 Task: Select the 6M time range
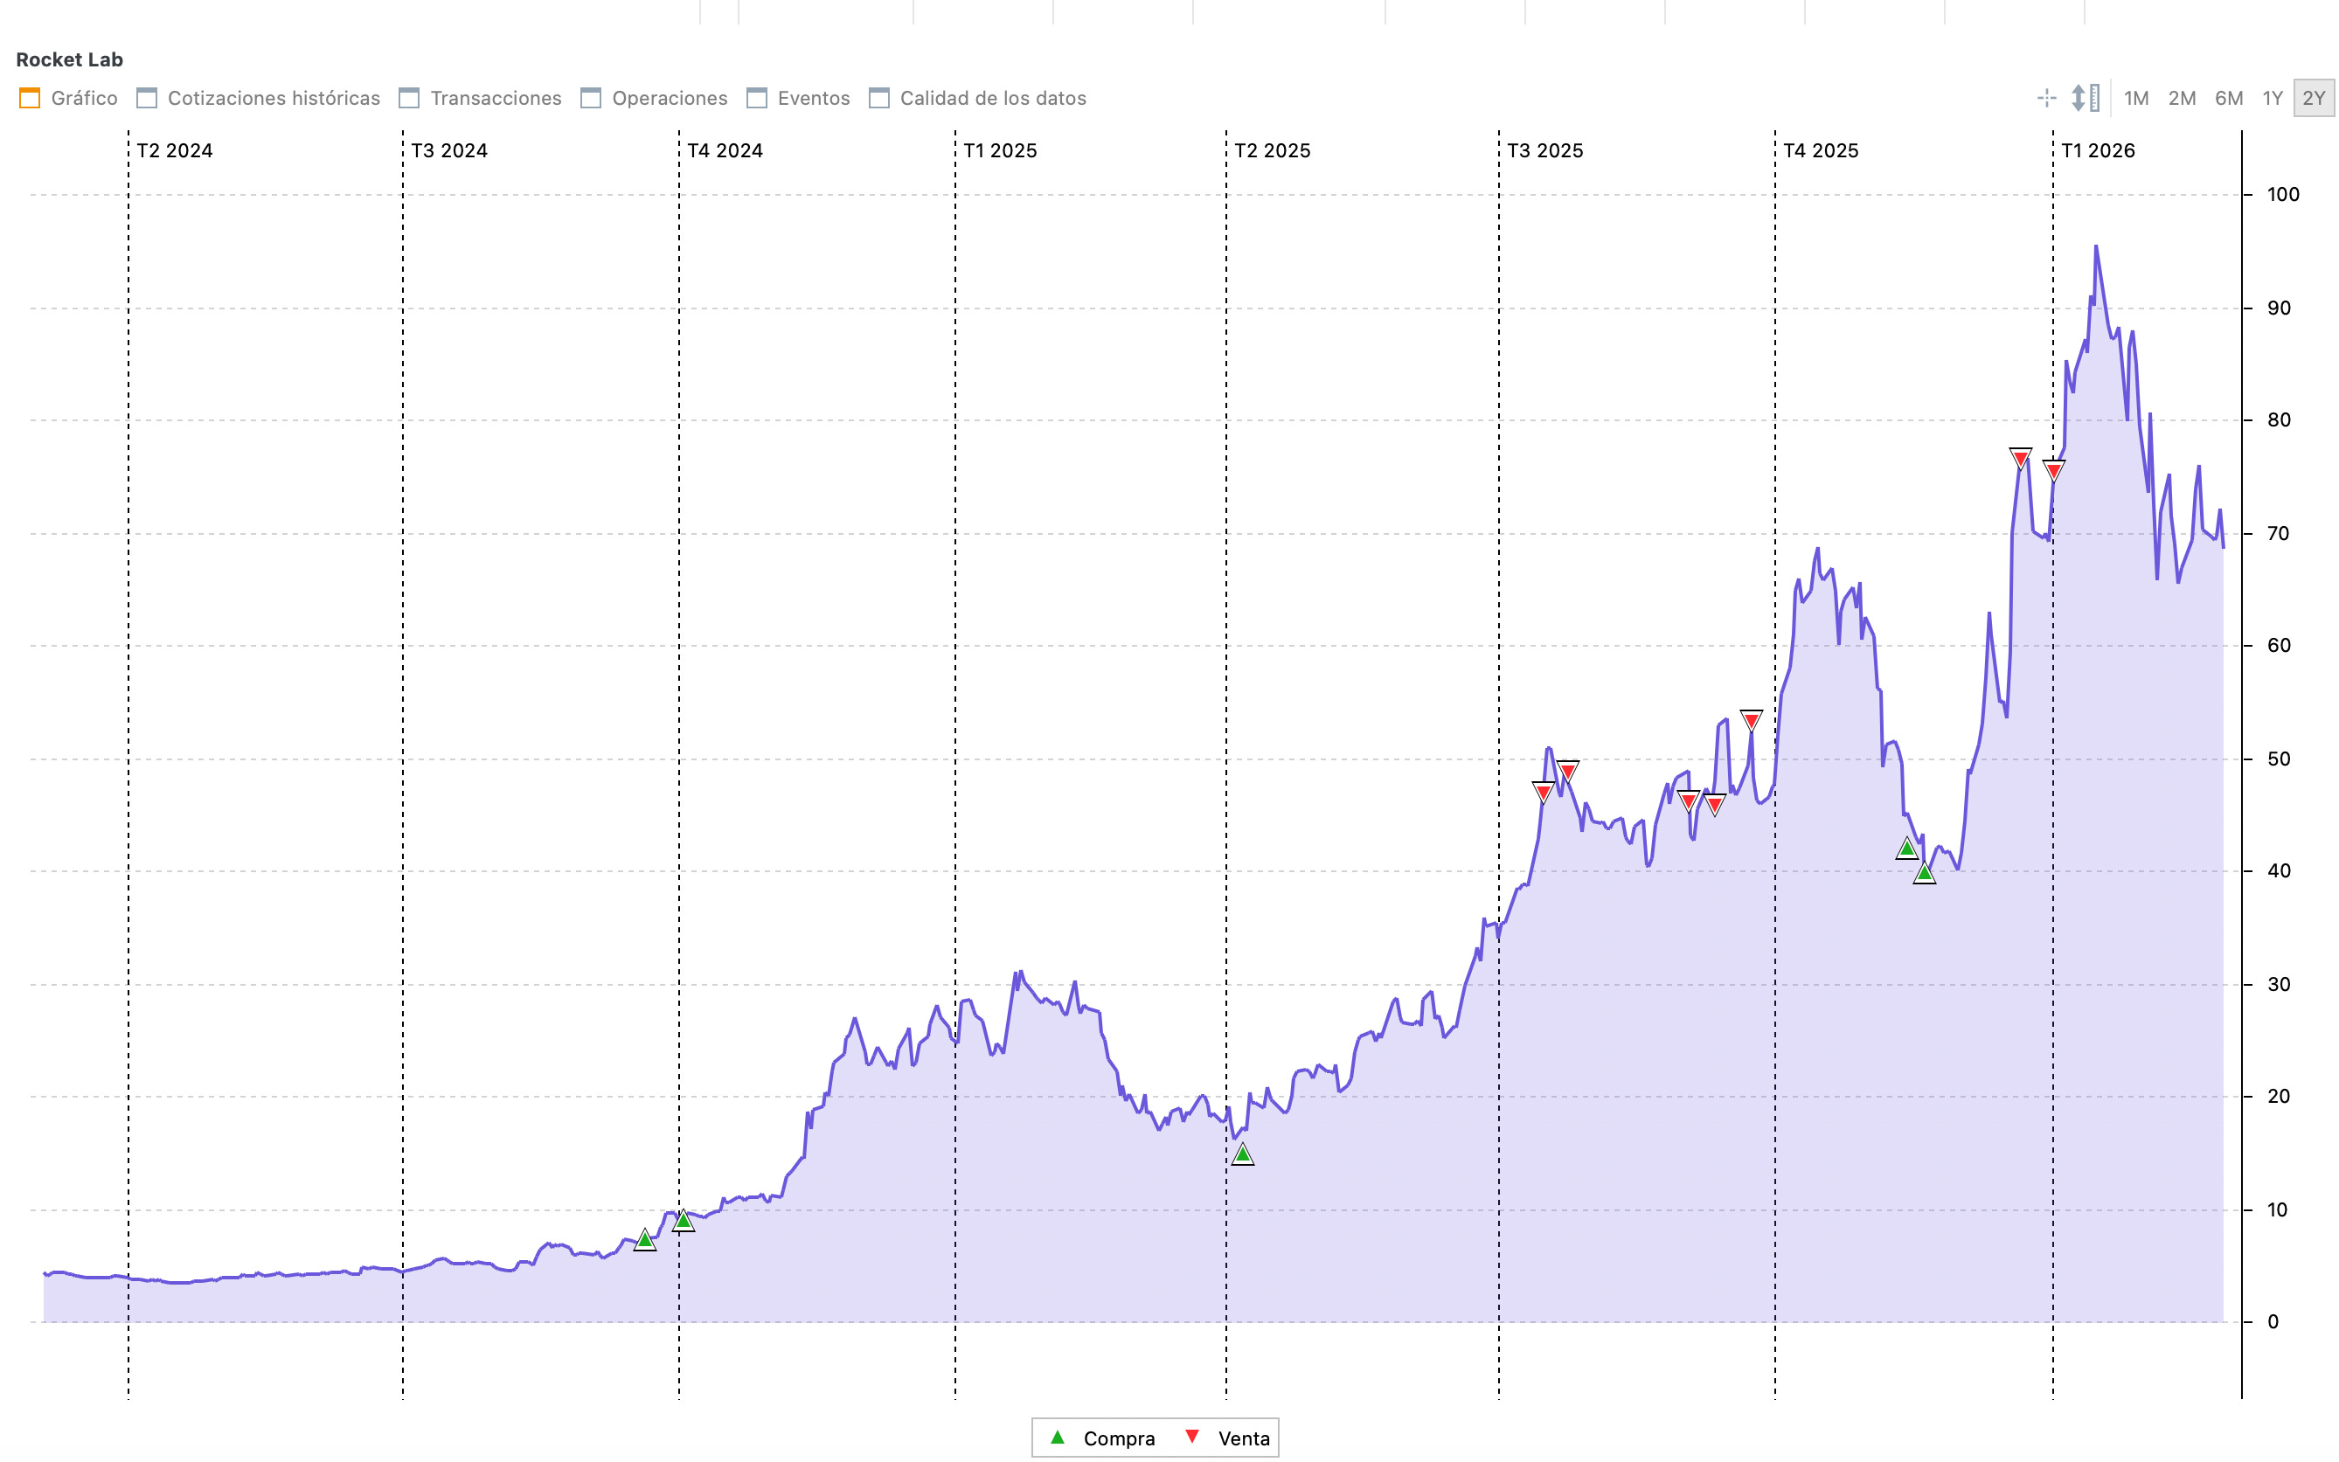click(2229, 98)
